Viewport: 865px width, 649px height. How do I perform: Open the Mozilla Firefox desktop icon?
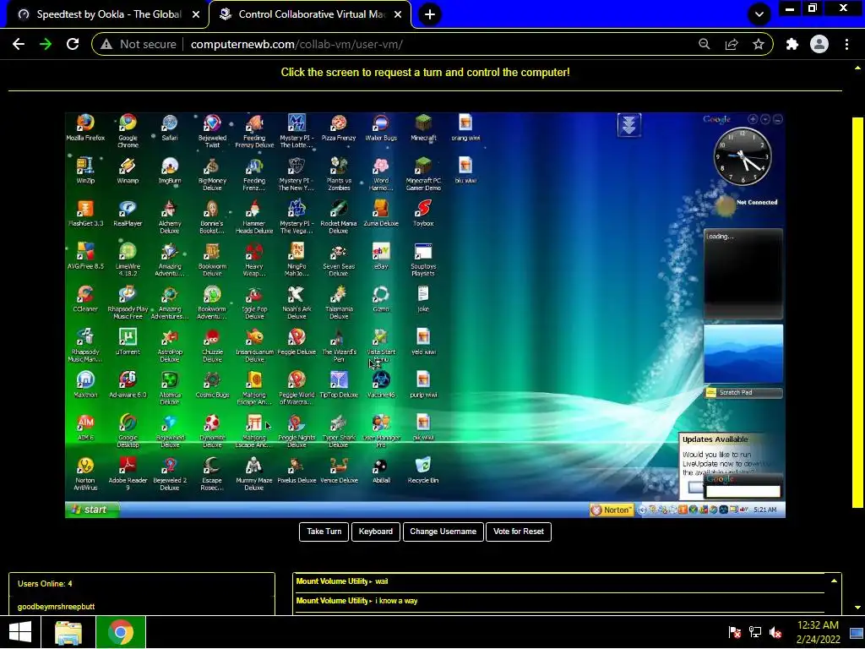click(85, 128)
